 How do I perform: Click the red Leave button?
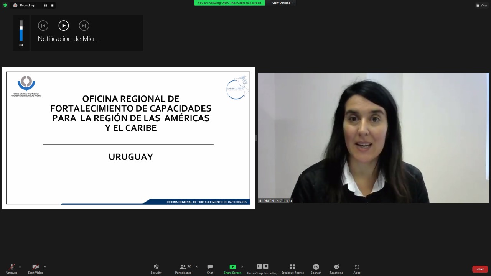click(x=479, y=269)
